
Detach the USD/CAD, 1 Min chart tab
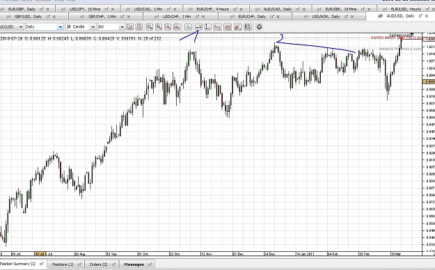tap(169, 9)
